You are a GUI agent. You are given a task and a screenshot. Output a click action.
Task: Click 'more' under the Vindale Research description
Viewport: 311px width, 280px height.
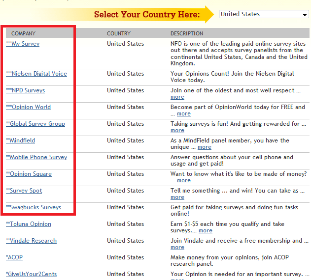pos(177,248)
